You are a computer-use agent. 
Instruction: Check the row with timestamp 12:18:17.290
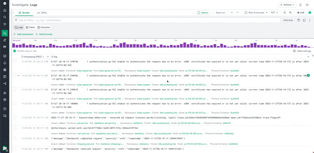click(x=15, y=90)
